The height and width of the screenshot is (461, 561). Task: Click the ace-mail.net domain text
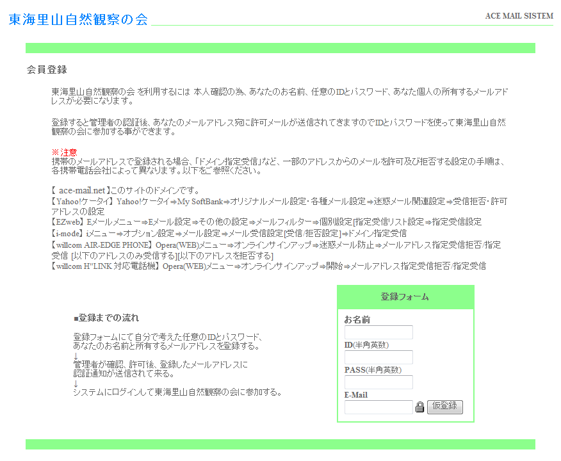(x=82, y=191)
